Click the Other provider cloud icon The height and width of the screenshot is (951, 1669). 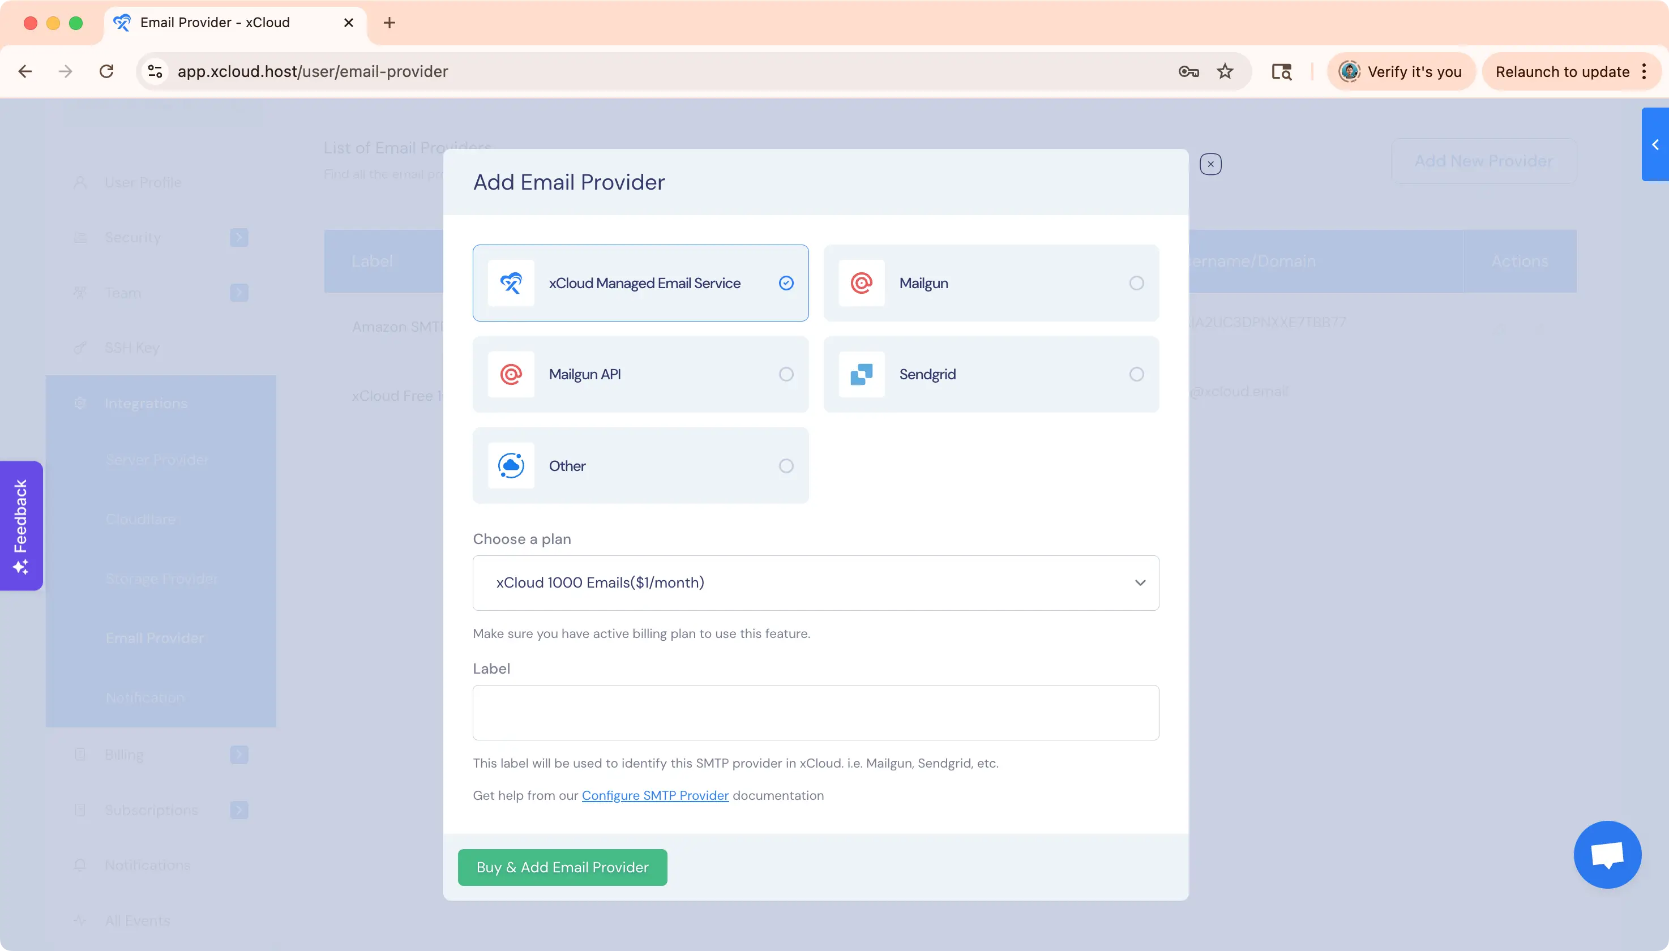coord(511,466)
